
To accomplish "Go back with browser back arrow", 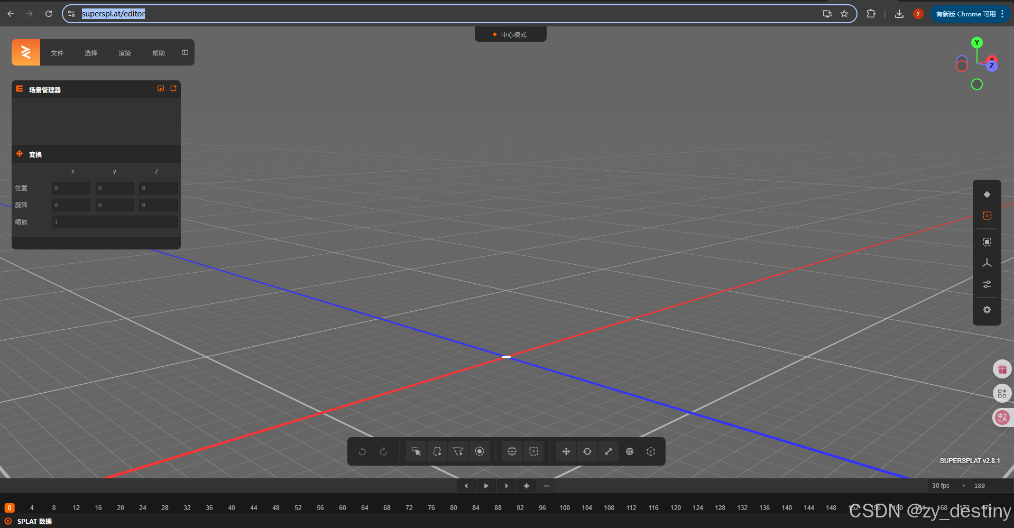I will point(11,14).
